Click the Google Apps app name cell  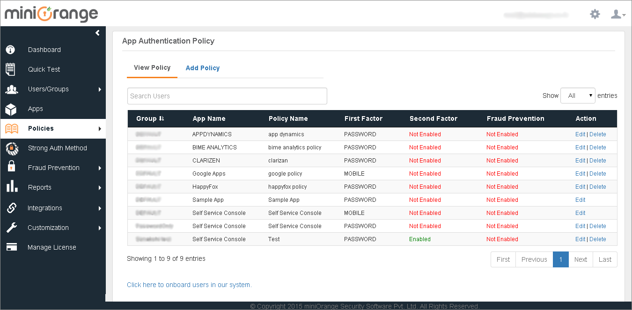(x=209, y=174)
